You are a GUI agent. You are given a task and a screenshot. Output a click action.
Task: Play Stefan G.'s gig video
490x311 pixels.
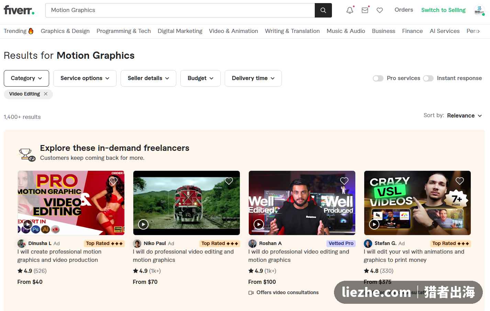pos(374,224)
